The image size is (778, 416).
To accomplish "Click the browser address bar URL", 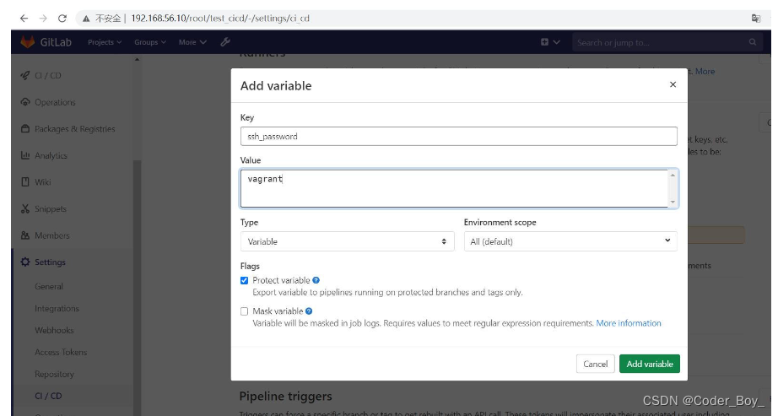I will tap(220, 19).
